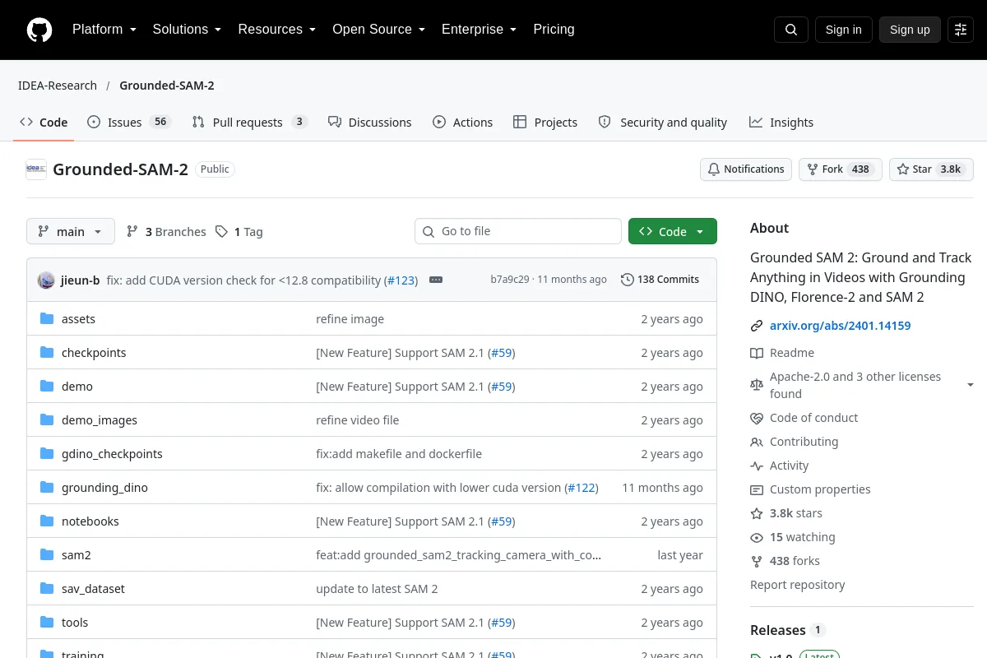The height and width of the screenshot is (658, 987).
Task: Expand commit message ellipsis icon
Action: pos(436,280)
